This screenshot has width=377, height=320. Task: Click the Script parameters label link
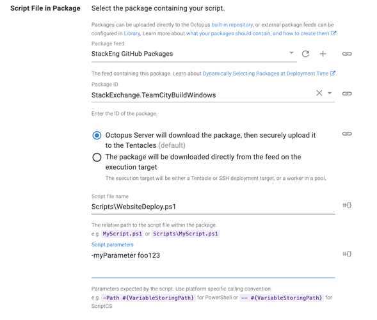click(x=112, y=244)
